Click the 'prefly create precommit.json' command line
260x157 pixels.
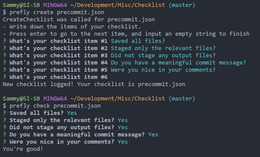click(53, 12)
